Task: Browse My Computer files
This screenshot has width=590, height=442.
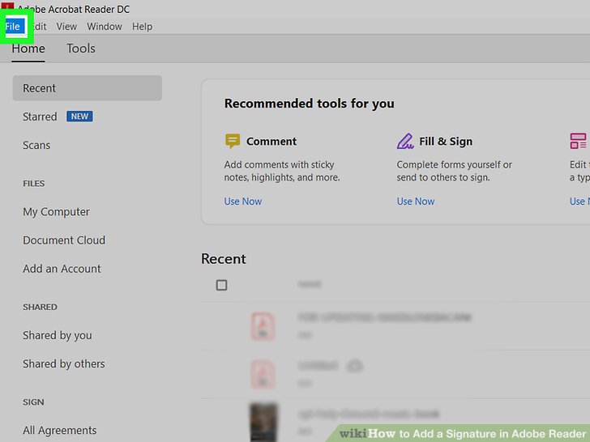Action: click(56, 211)
